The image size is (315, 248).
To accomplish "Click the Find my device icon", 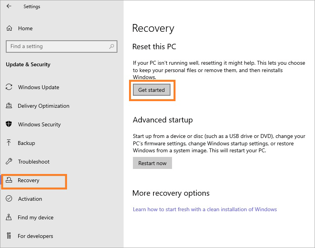I will [x=9, y=217].
